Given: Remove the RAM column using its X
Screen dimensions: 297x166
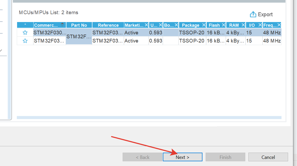Looking at the screenshot, I should click(x=243, y=25).
